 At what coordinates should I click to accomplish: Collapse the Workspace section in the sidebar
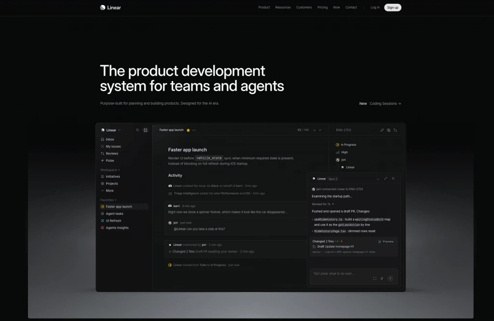[x=110, y=170]
